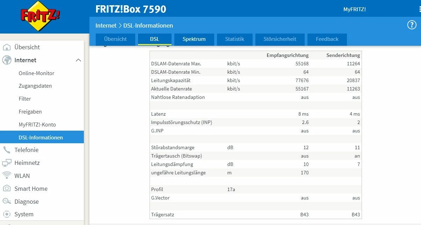Screen dimensions: 421x225
Task: Click Internet in the breadcrumb
Action: (106, 26)
